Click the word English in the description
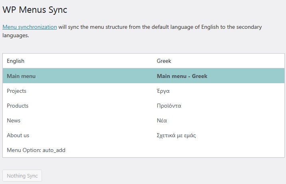The image size is (286, 184). (210, 27)
